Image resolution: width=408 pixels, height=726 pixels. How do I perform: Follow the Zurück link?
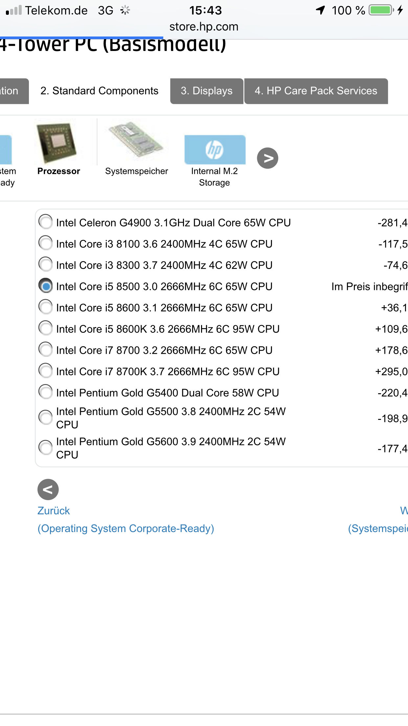(x=54, y=511)
